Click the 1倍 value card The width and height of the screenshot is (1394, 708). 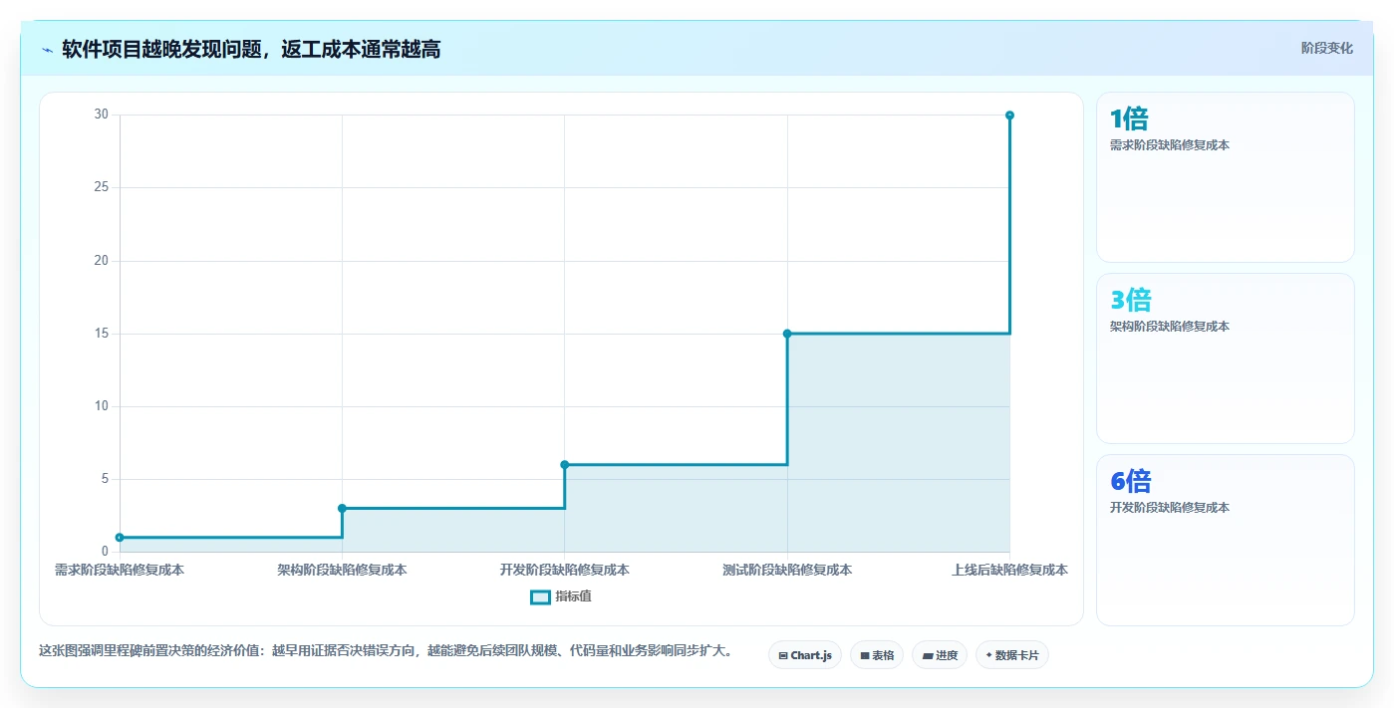1226,177
